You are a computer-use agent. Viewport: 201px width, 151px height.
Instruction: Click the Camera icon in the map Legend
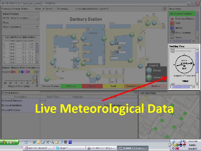149,77
